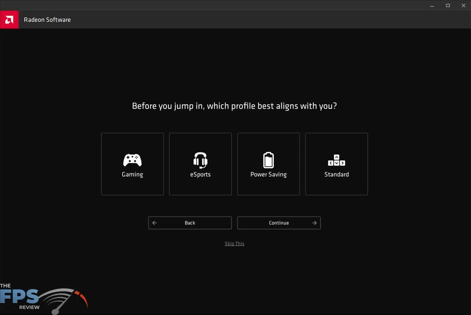
Task: Select the Standard profile card
Action: (337, 164)
